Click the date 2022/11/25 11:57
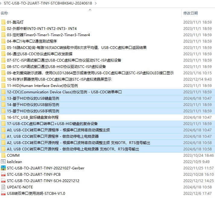Image resolution: width=215 pixels, height=199 pixels. 198,168
